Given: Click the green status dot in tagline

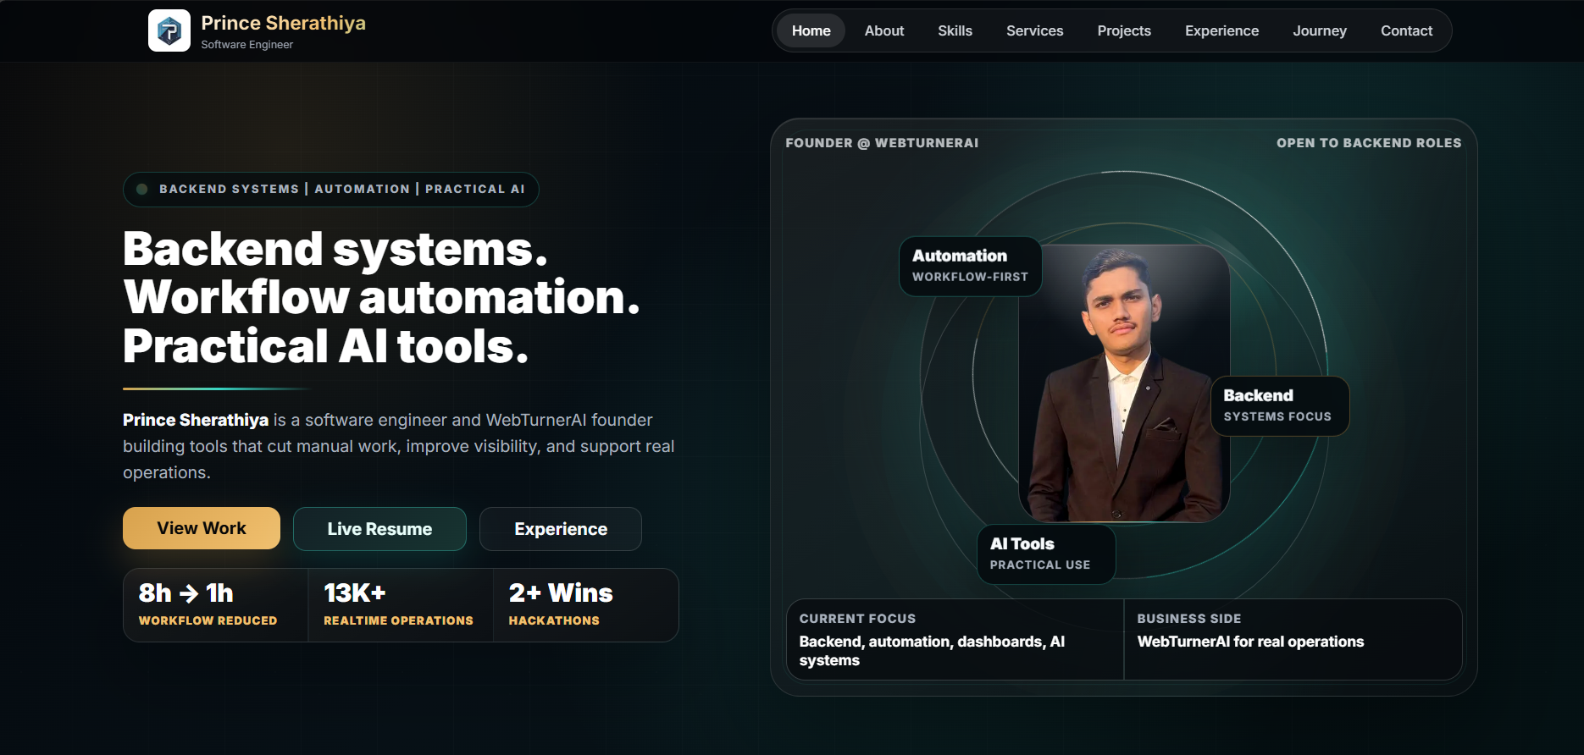Looking at the screenshot, I should click(x=142, y=189).
